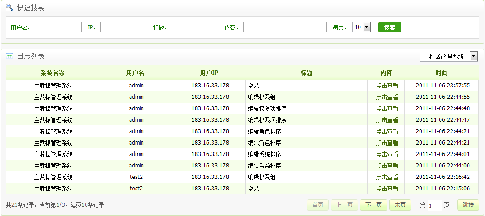
Task: Click the 编辑系统排序 title in the 22:44:00 row
Action: pyautogui.click(x=264, y=166)
